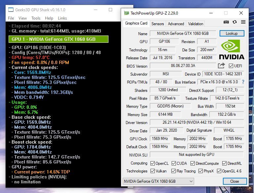Maximize the GPU Shark window

110,10
